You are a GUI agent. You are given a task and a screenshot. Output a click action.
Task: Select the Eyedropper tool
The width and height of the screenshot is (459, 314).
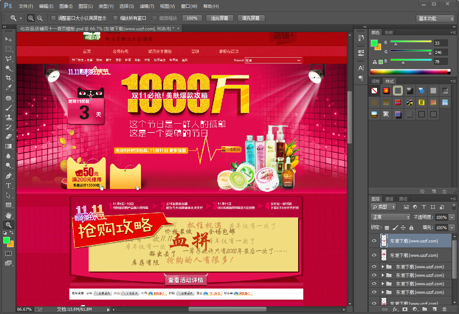tap(8, 87)
